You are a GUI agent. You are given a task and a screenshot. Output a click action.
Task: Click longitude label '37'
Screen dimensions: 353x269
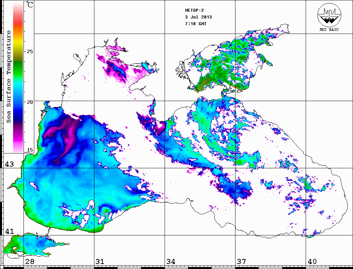(x=241, y=261)
